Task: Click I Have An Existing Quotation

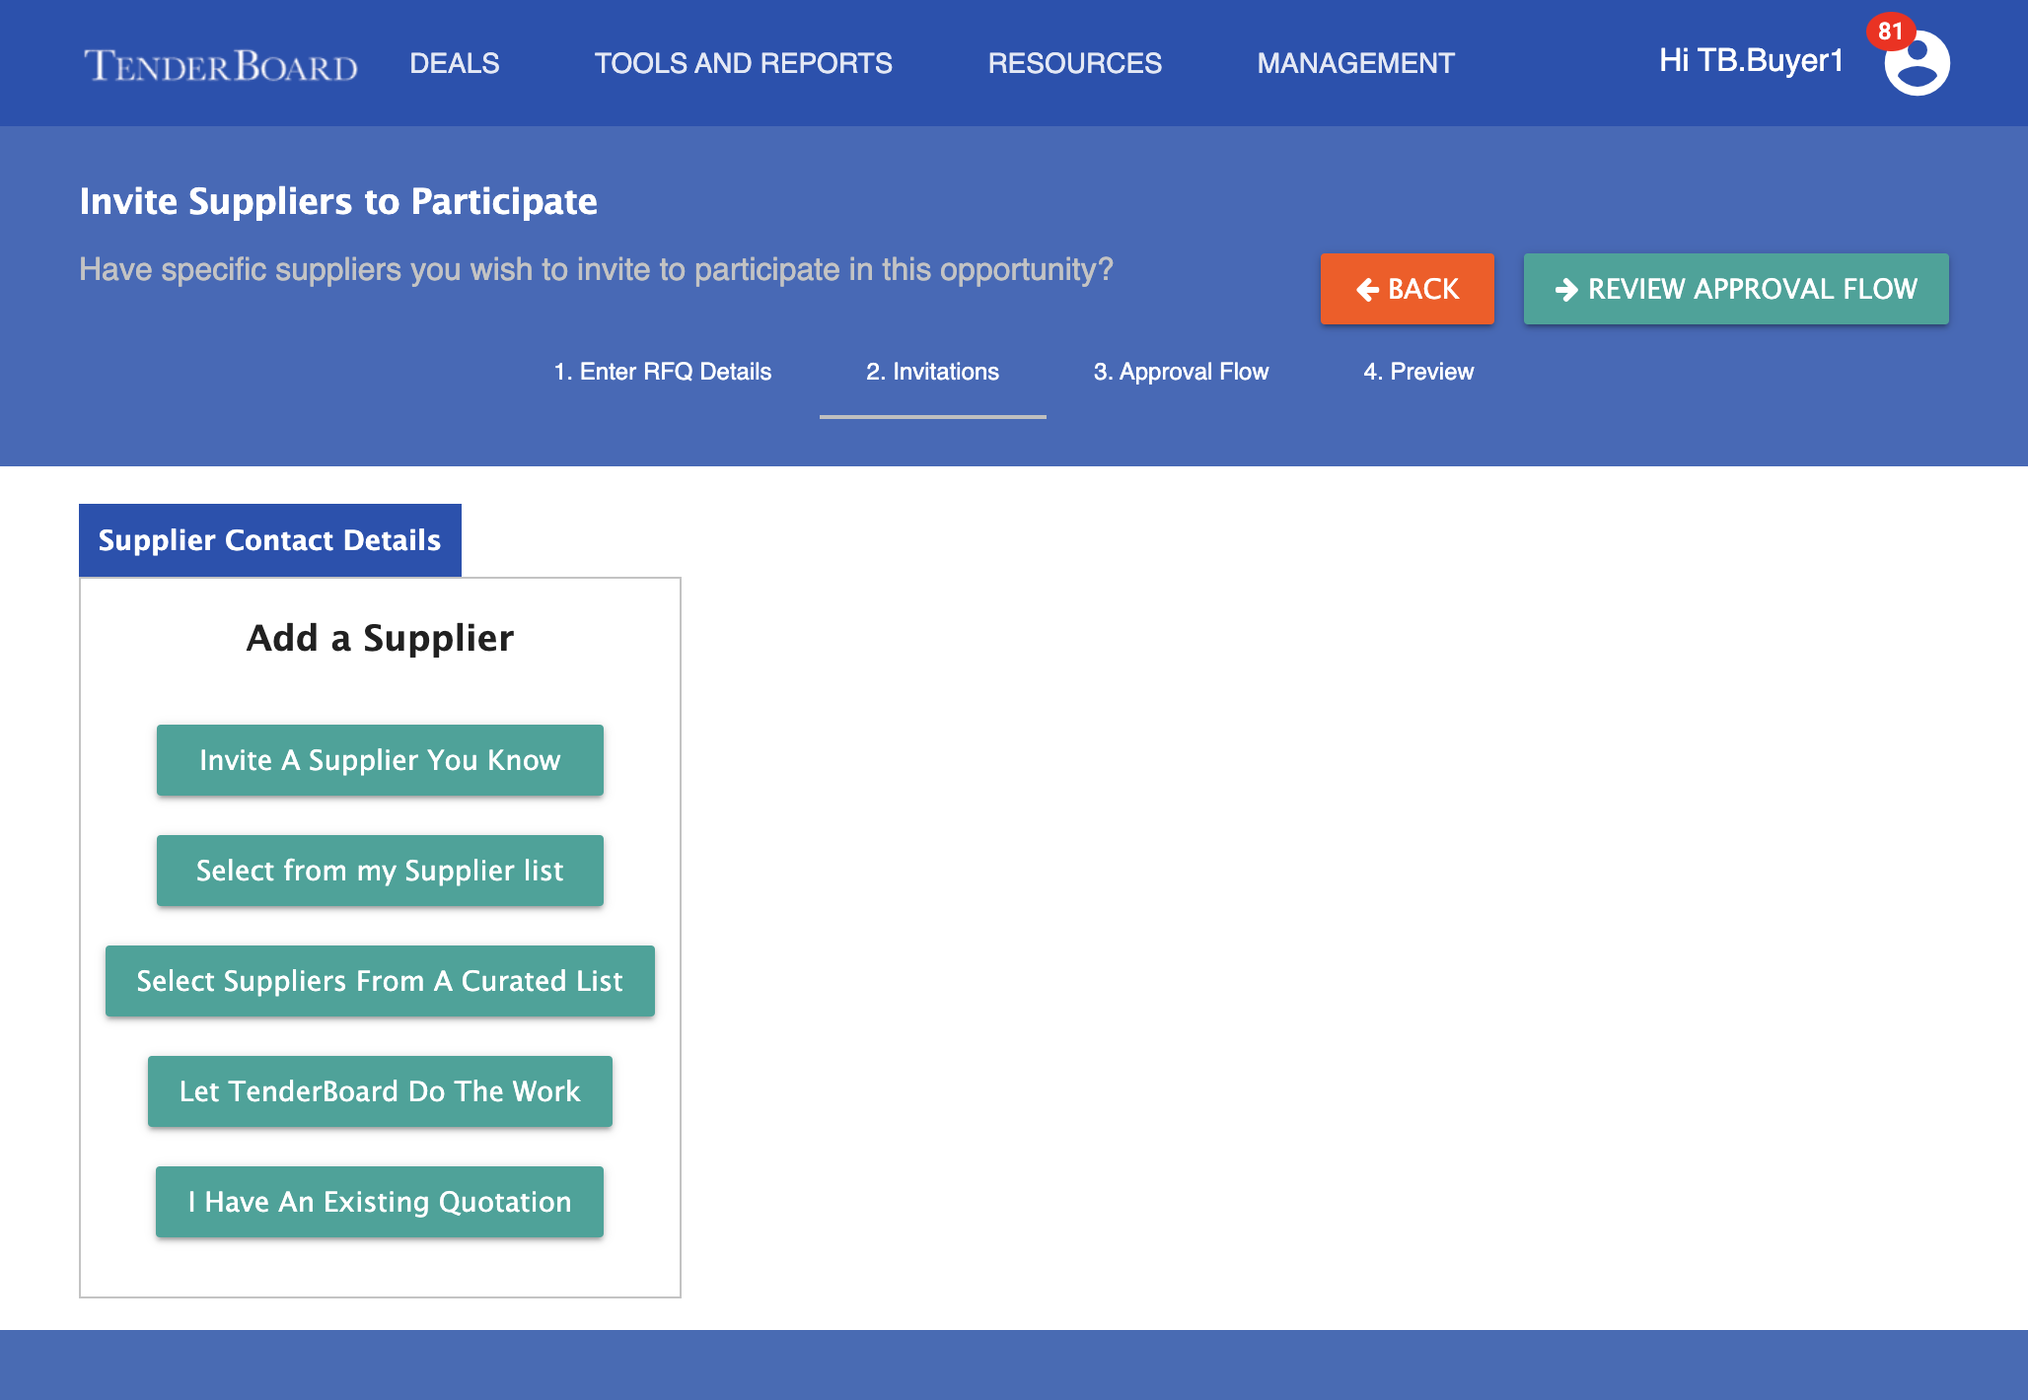Action: coord(380,1202)
